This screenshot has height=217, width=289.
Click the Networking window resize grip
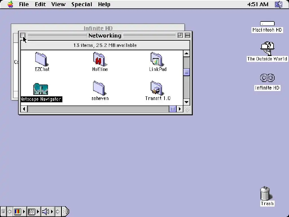point(187,109)
